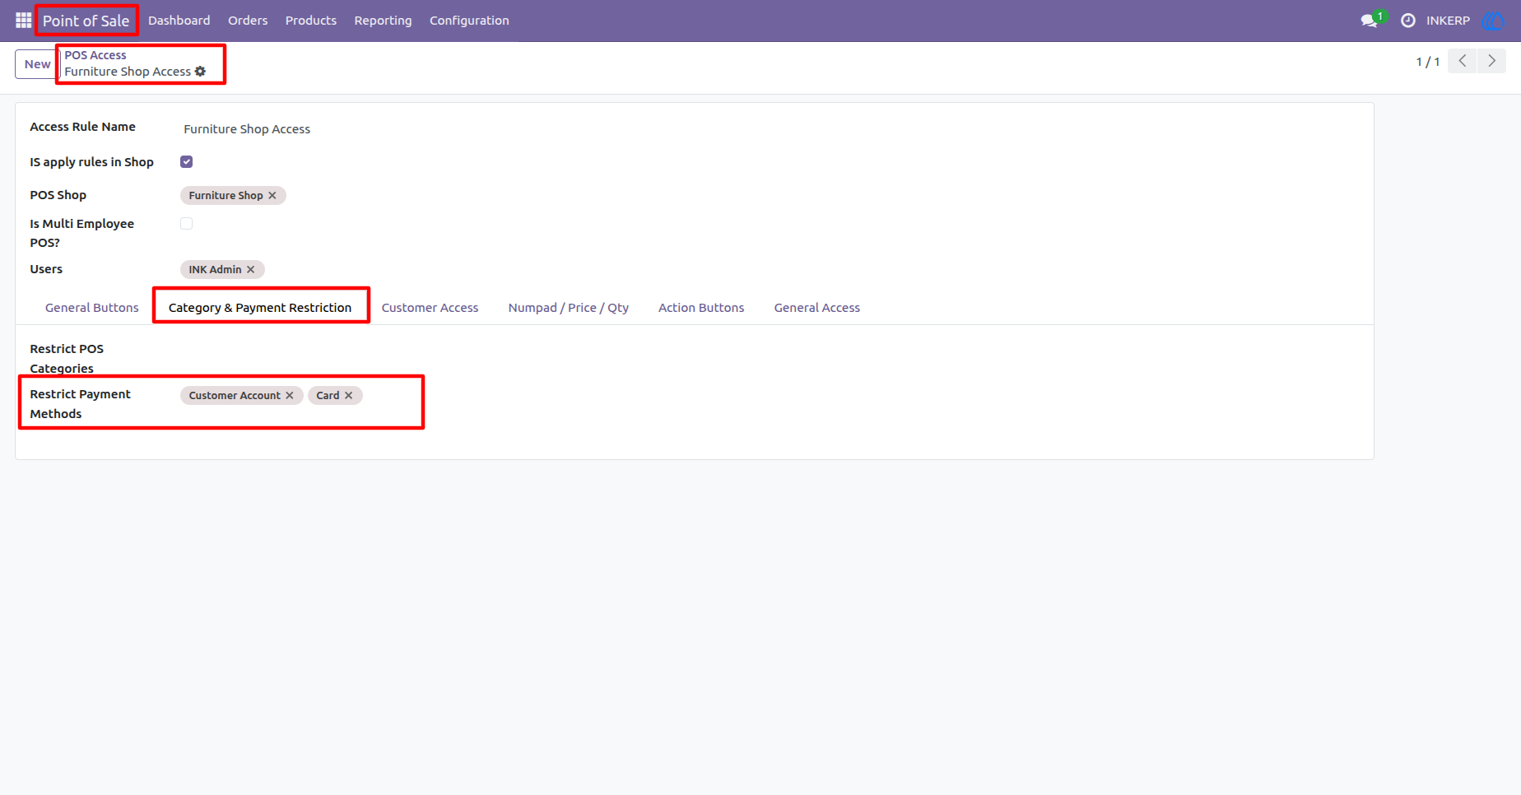Open the Products menu
1521x795 pixels.
(x=311, y=21)
